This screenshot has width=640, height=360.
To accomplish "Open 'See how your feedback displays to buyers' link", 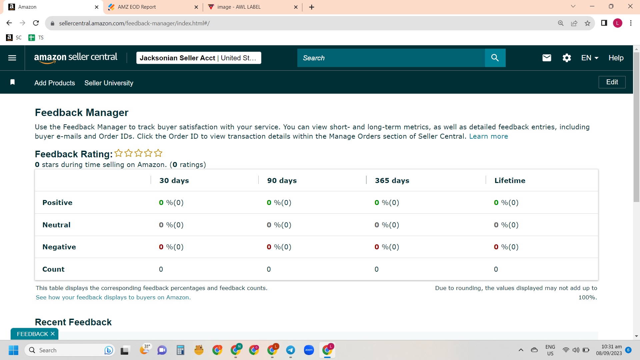I will click(x=113, y=297).
